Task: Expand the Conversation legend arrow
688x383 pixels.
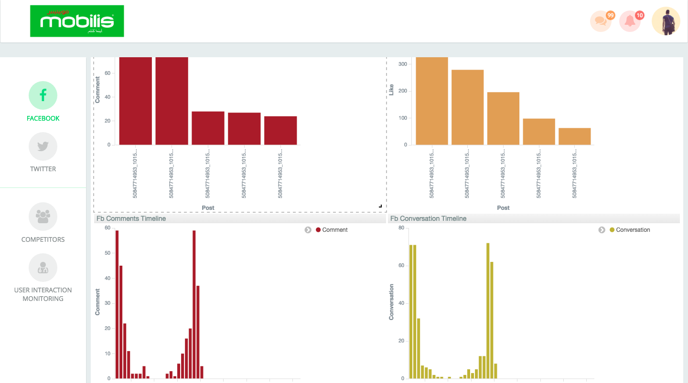Action: point(602,230)
